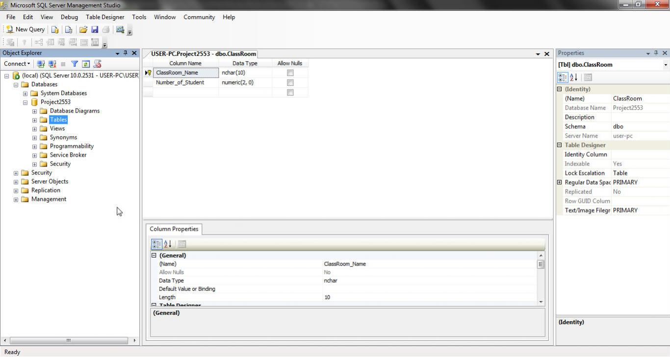Open the Table Designer menu
Screen dimensions: 670x357
click(x=105, y=17)
